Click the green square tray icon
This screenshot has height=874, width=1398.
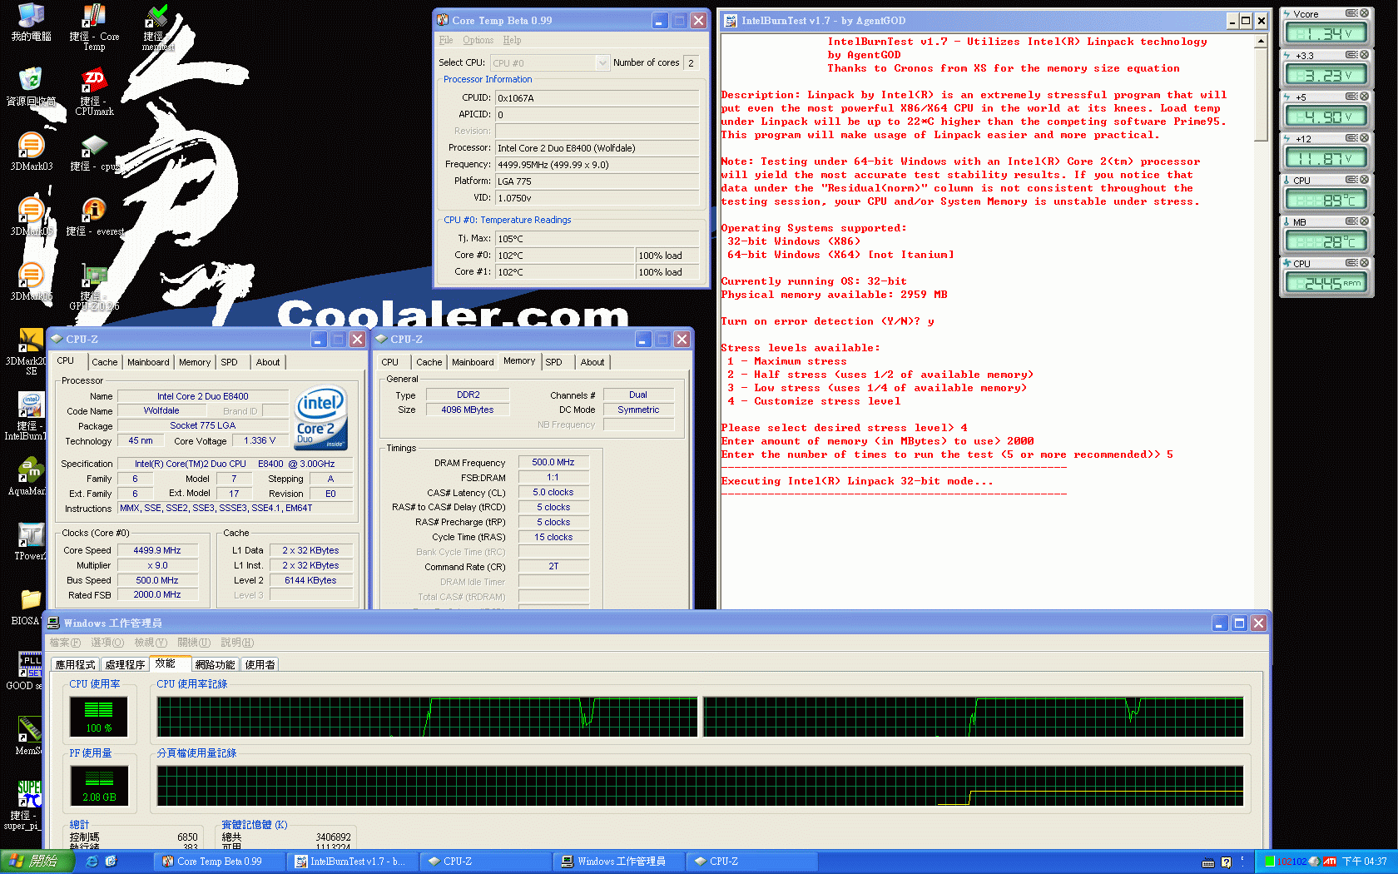click(x=1270, y=862)
